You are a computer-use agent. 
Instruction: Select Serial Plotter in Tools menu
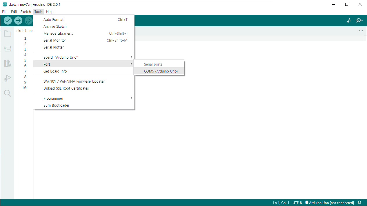point(84,47)
